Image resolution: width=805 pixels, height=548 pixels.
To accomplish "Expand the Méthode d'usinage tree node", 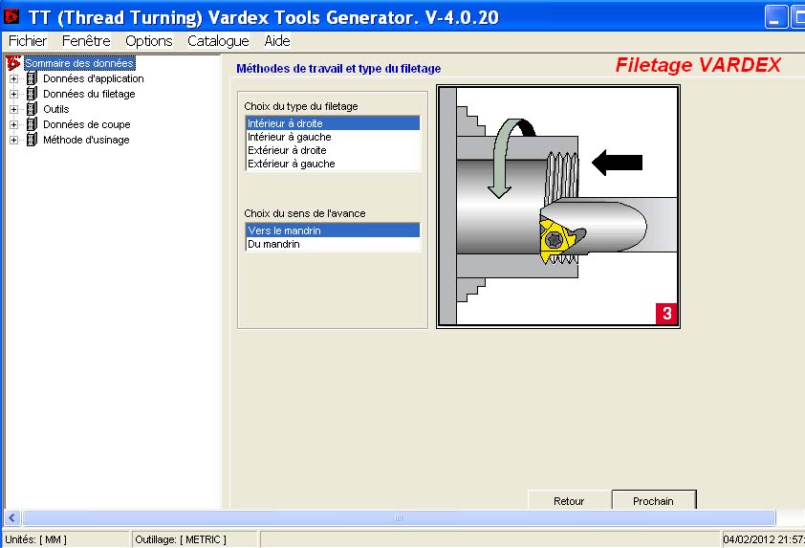I will [13, 141].
